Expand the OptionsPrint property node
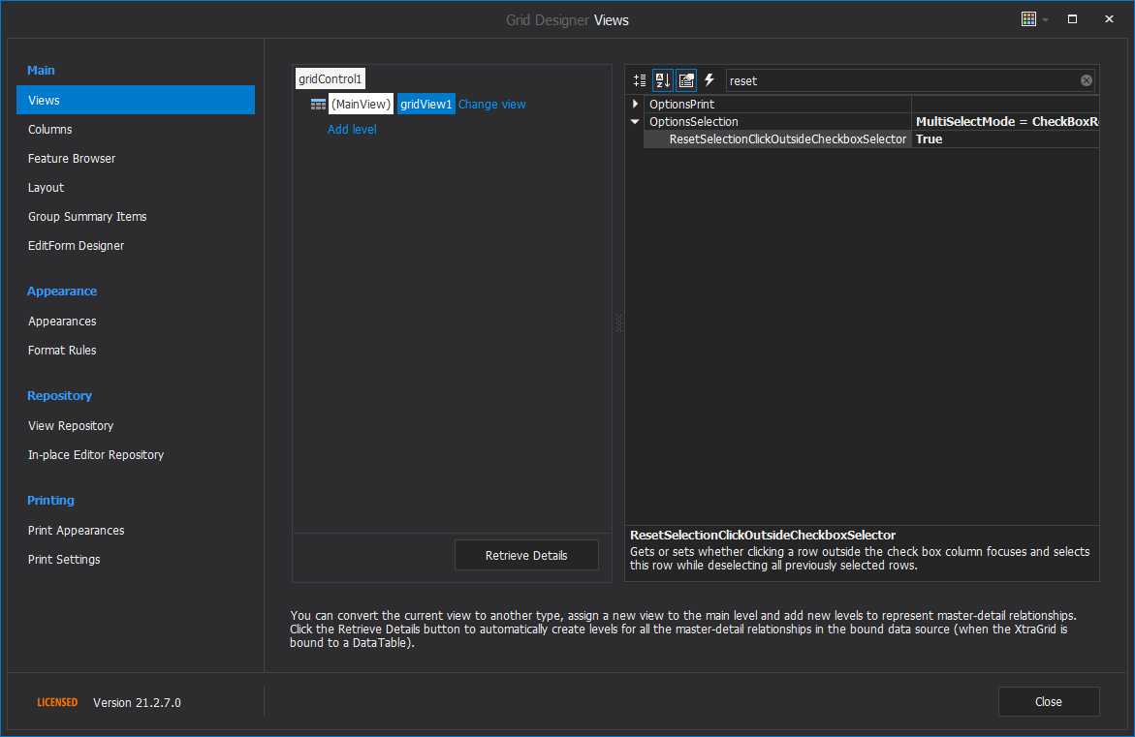Screen dimensions: 1135x737 point(635,105)
